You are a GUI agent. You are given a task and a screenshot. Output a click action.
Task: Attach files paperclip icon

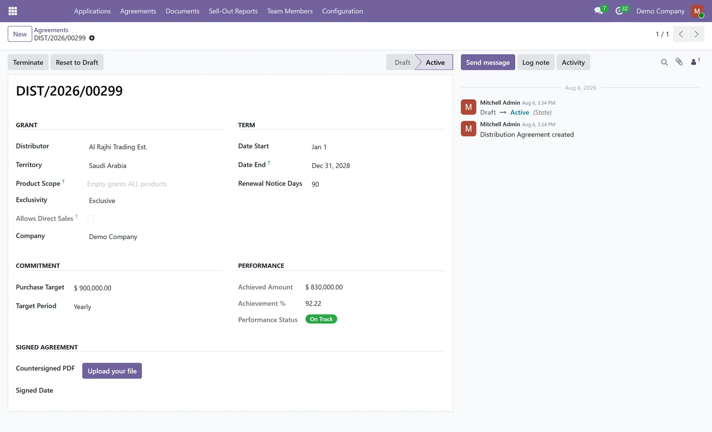(x=679, y=62)
